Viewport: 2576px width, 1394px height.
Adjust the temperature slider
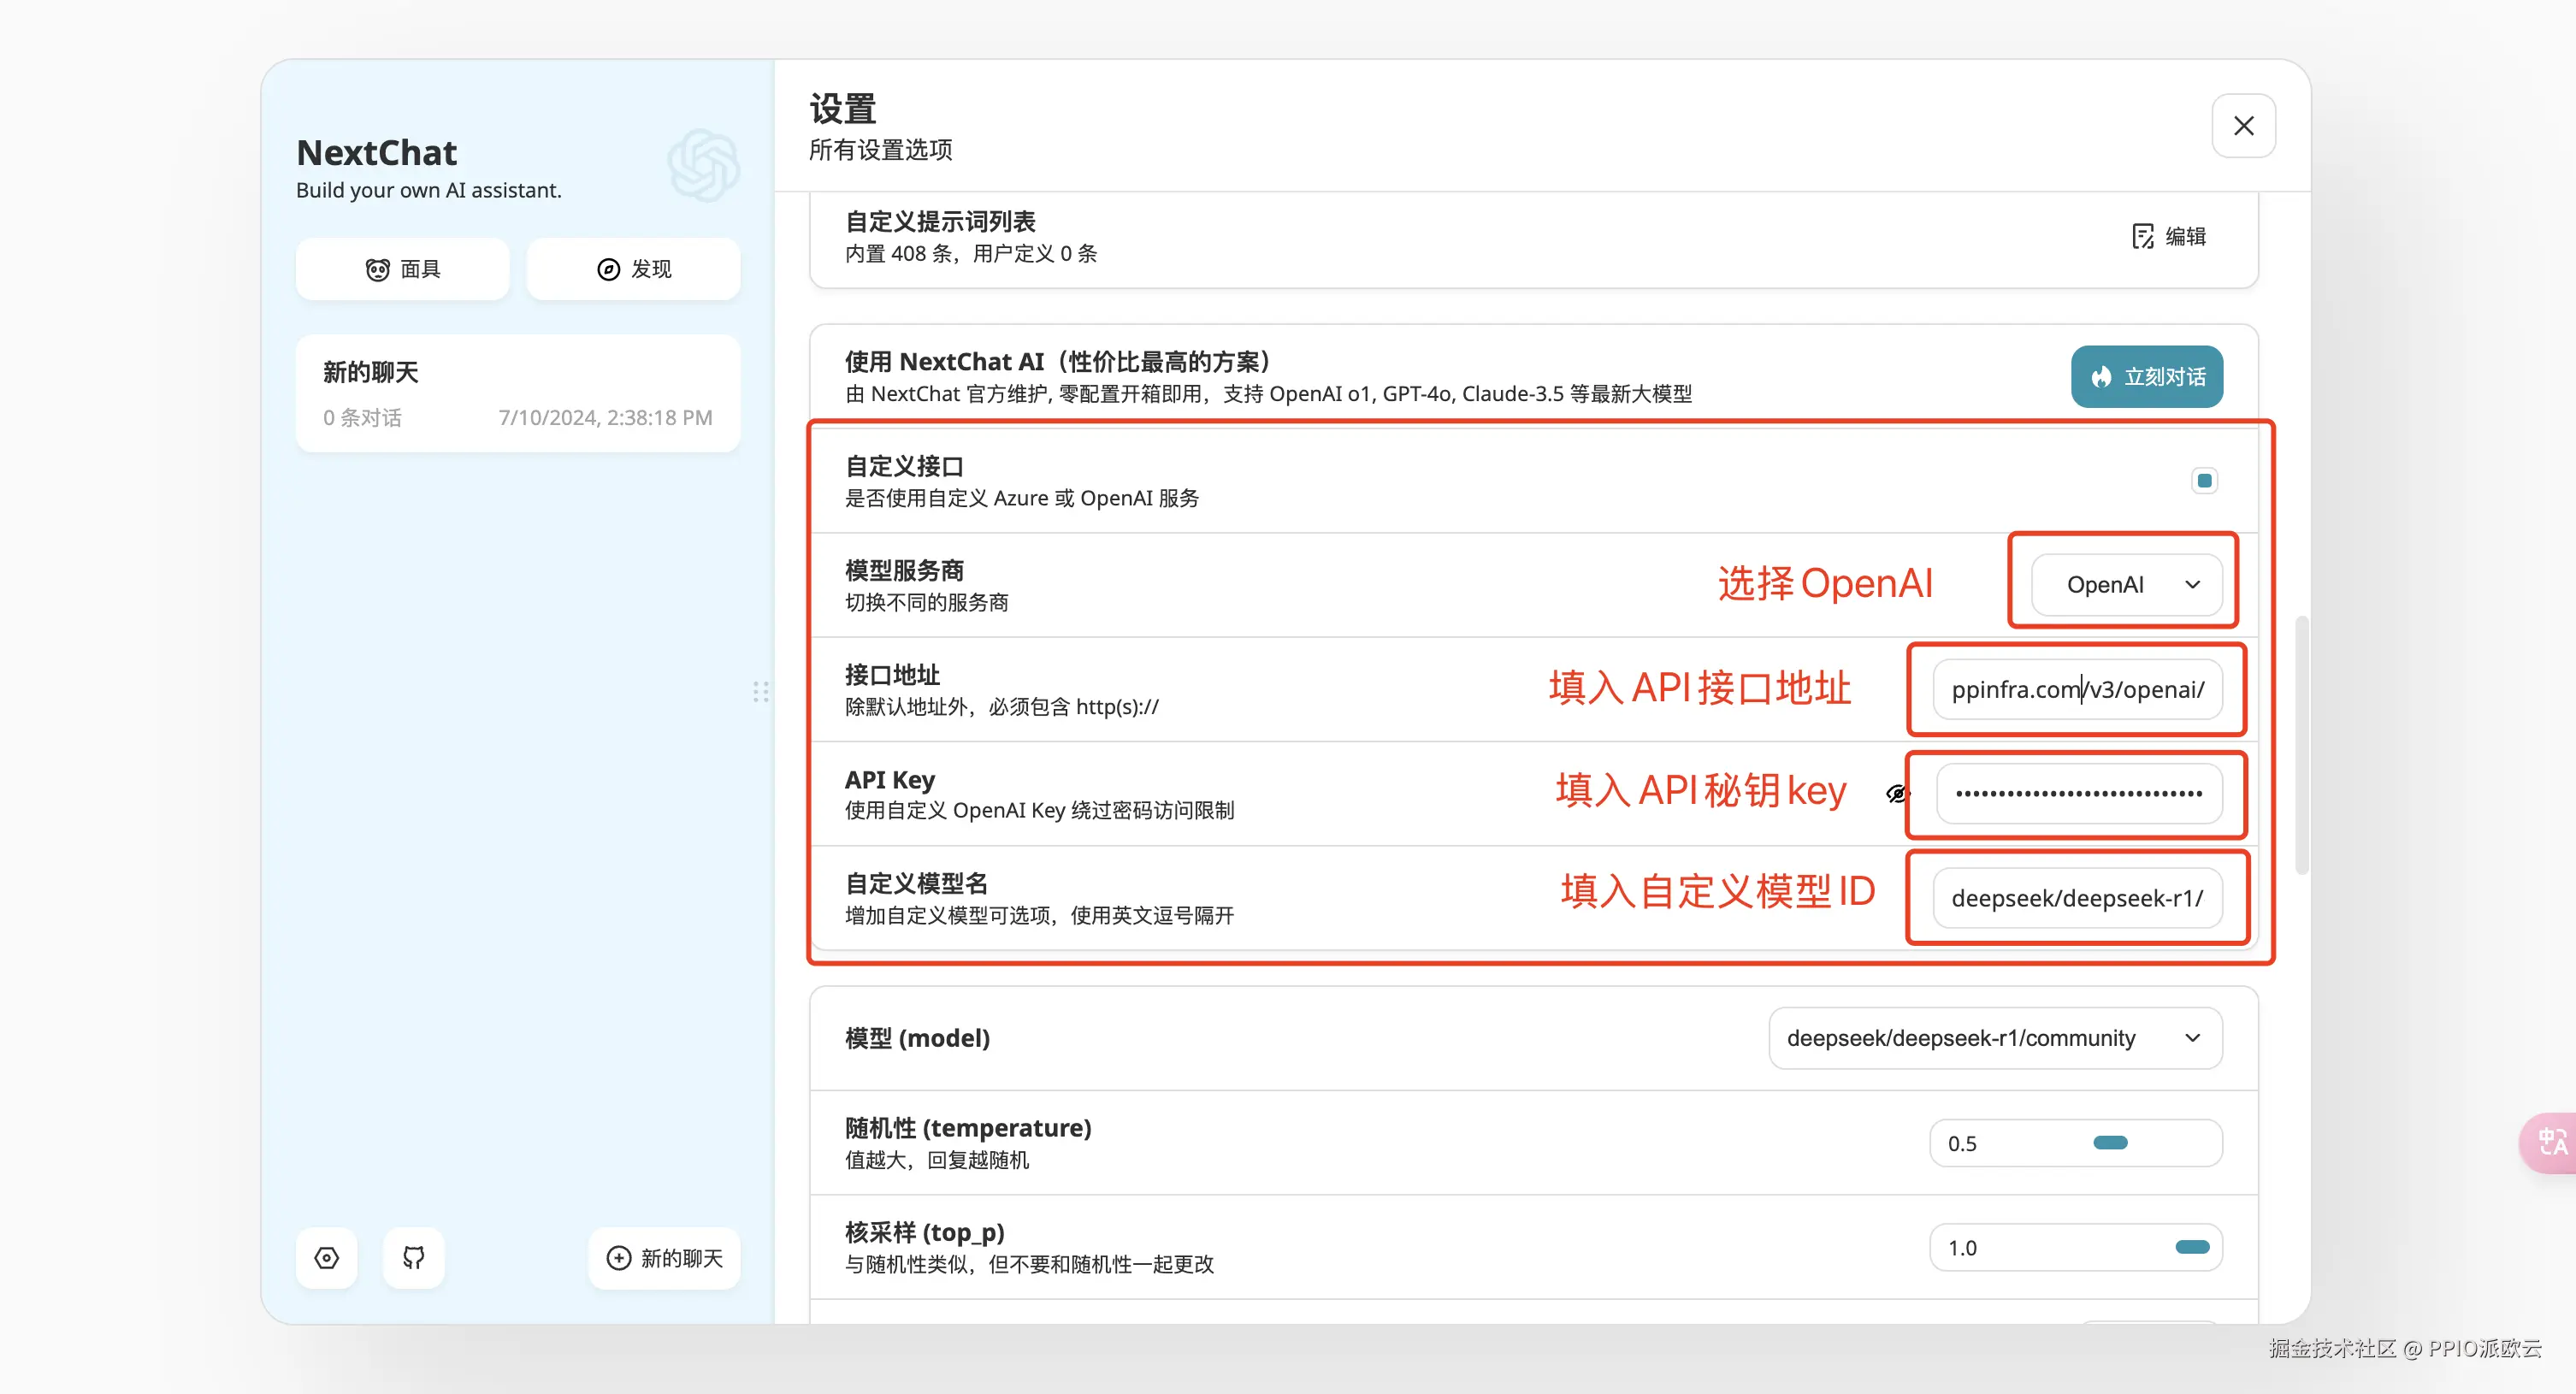pos(2110,1143)
